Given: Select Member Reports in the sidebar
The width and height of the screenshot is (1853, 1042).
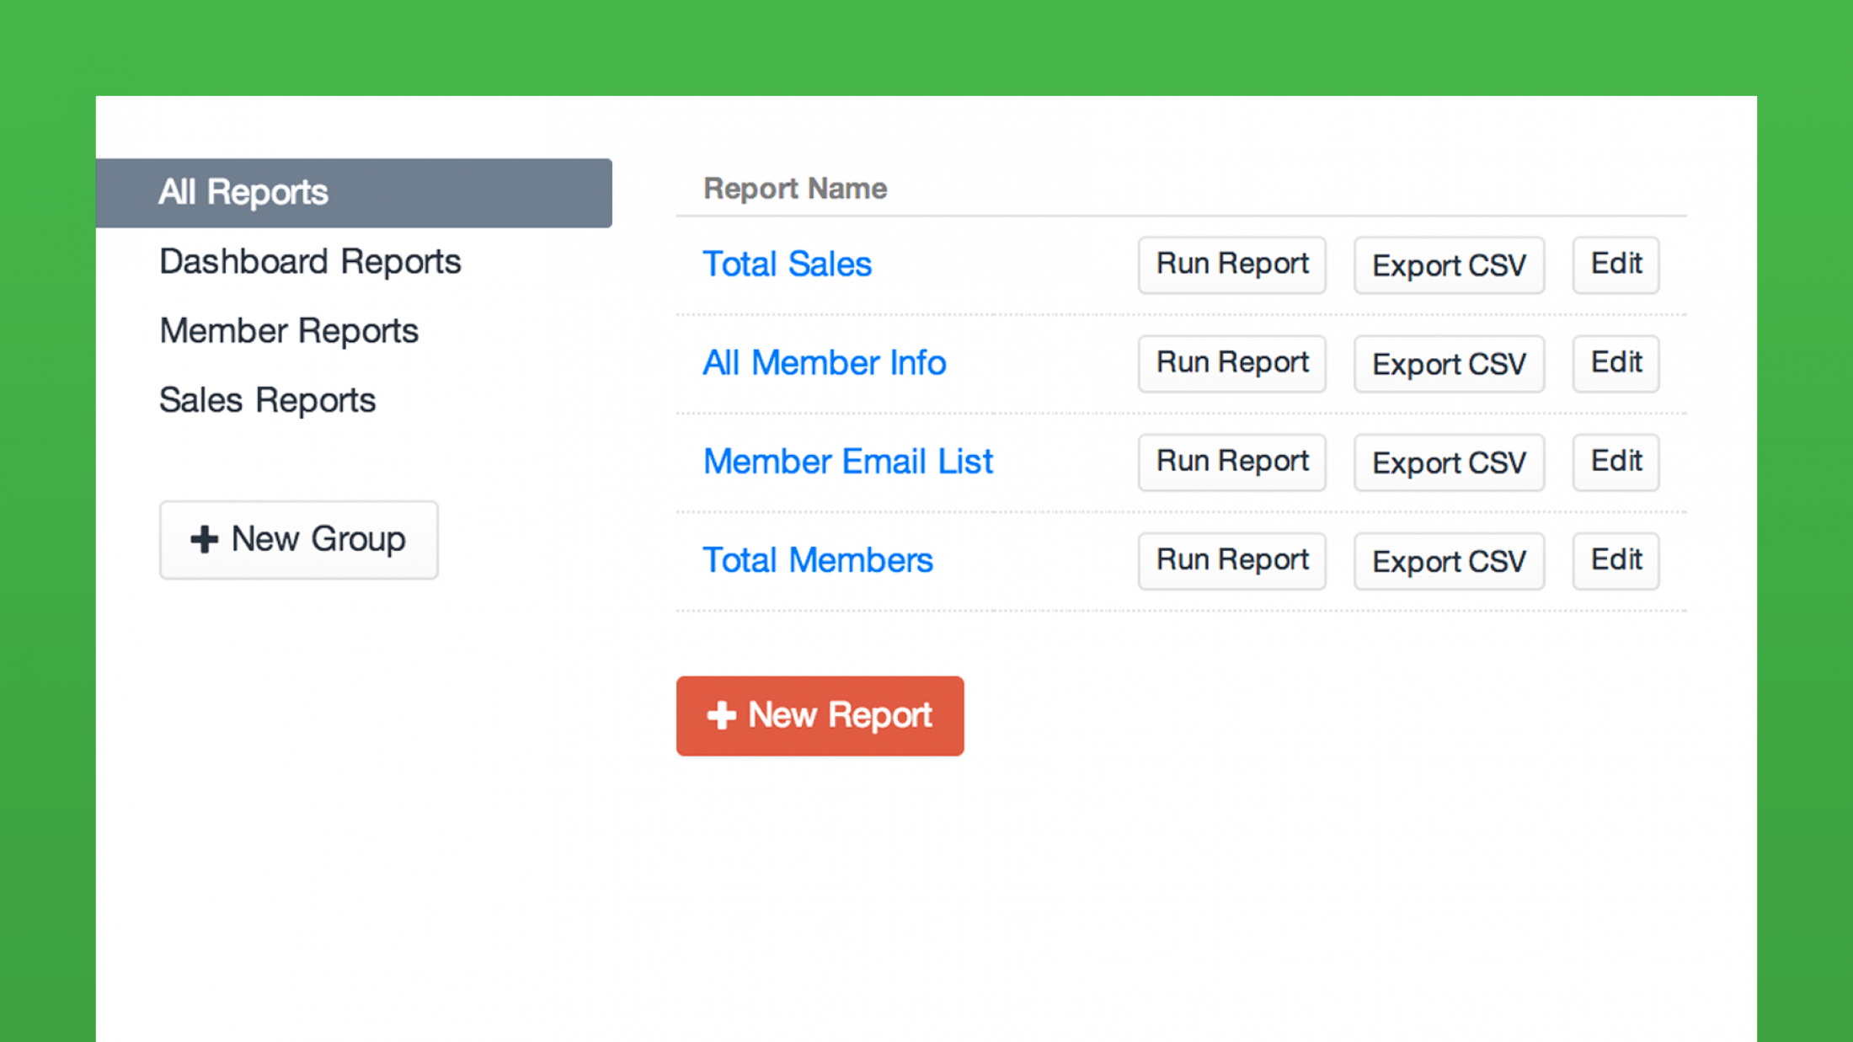Looking at the screenshot, I should click(x=288, y=330).
